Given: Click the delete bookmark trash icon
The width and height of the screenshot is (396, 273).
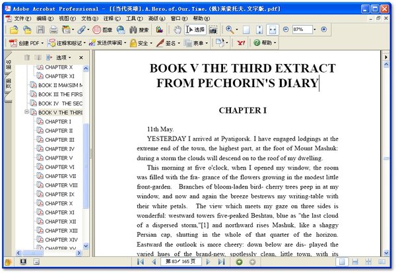Looking at the screenshot, I should 27,57.
